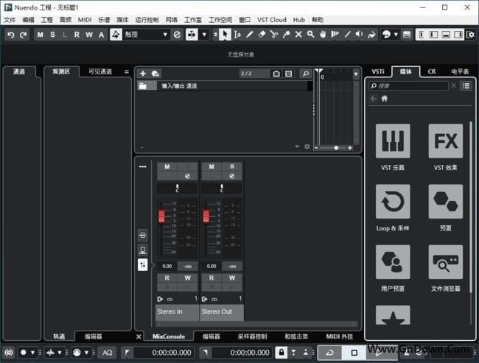Adjust the Stereo In red fader

pos(161,216)
